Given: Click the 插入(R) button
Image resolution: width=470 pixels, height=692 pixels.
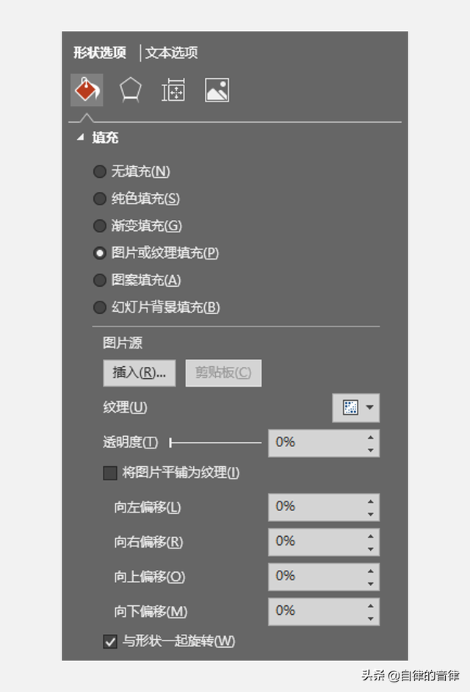Looking at the screenshot, I should click(138, 373).
